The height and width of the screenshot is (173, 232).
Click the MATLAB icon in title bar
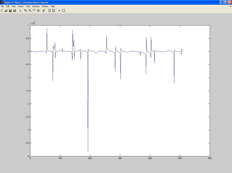pyautogui.click(x=2, y=2)
